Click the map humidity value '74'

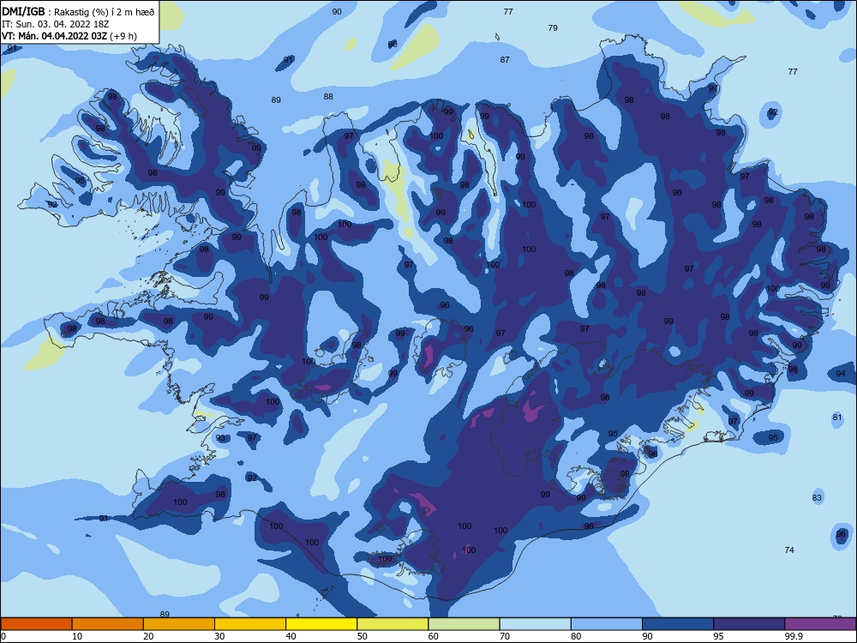tap(789, 550)
